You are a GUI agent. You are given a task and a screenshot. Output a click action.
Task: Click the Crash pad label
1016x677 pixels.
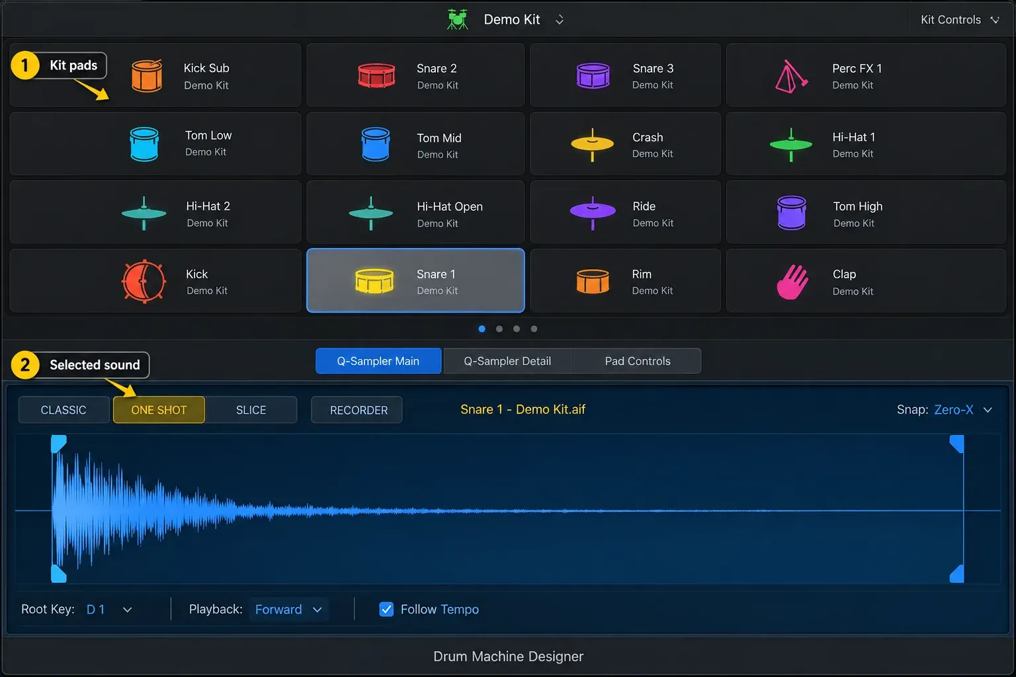tap(648, 138)
